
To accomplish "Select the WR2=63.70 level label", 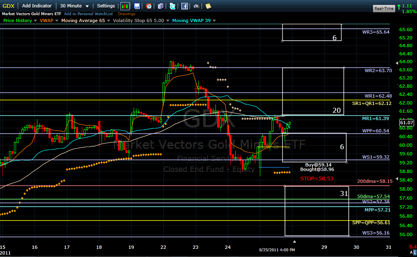I will [x=378, y=71].
